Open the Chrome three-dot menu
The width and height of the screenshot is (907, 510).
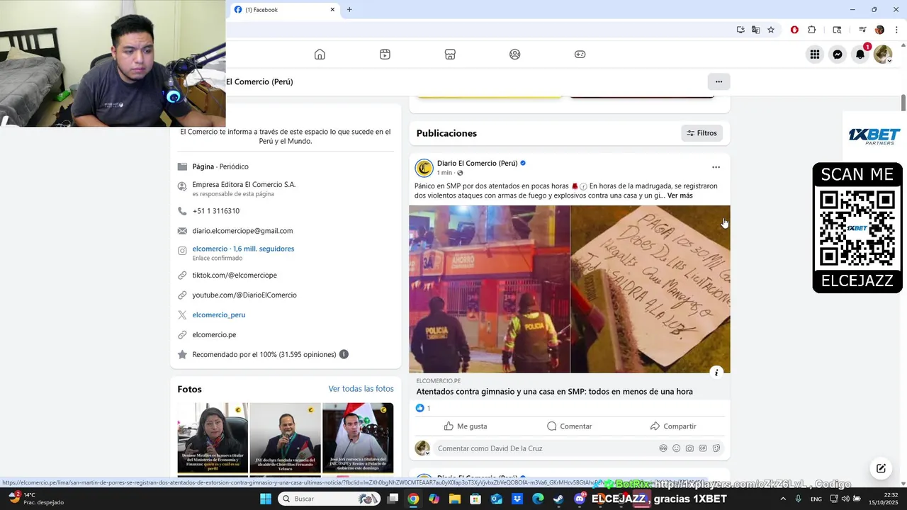896,30
